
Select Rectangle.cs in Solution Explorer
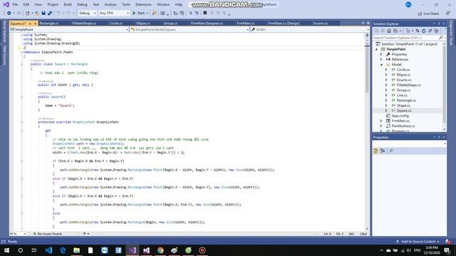[x=406, y=100]
